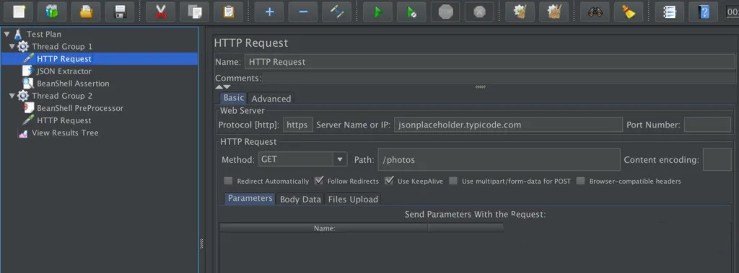Open the Help question mark icon
The height and width of the screenshot is (273, 739).
(703, 12)
